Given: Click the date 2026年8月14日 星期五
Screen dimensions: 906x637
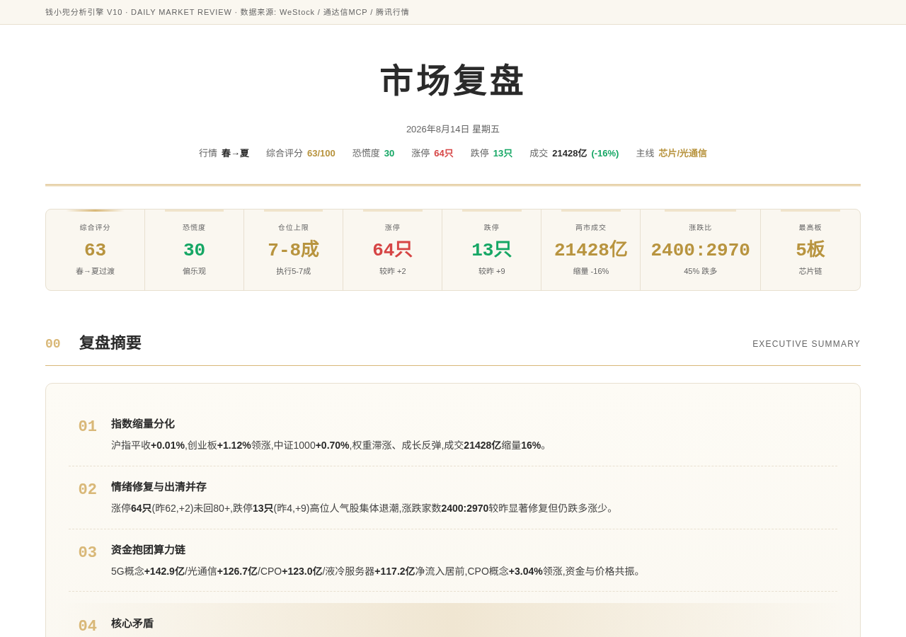Looking at the screenshot, I should [453, 129].
